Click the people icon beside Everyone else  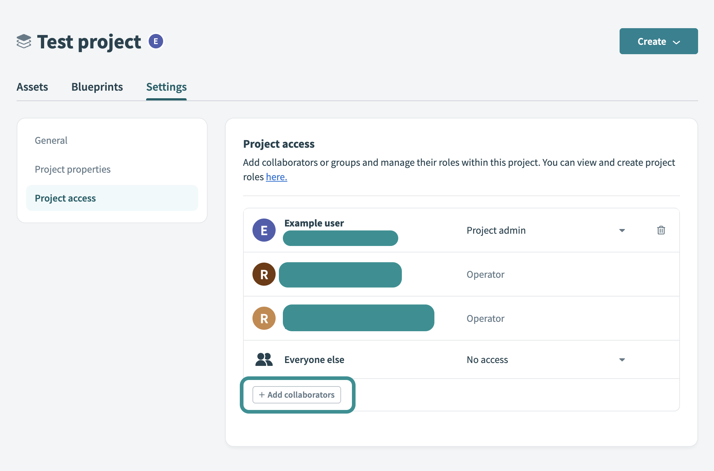[x=264, y=359]
